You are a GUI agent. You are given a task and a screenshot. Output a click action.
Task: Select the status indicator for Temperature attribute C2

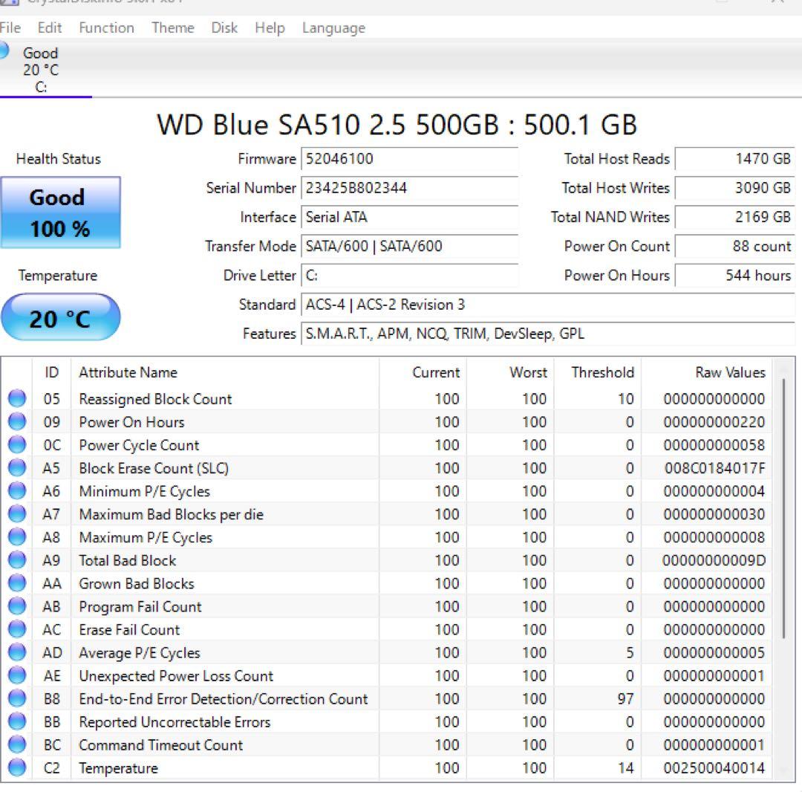coord(16,767)
